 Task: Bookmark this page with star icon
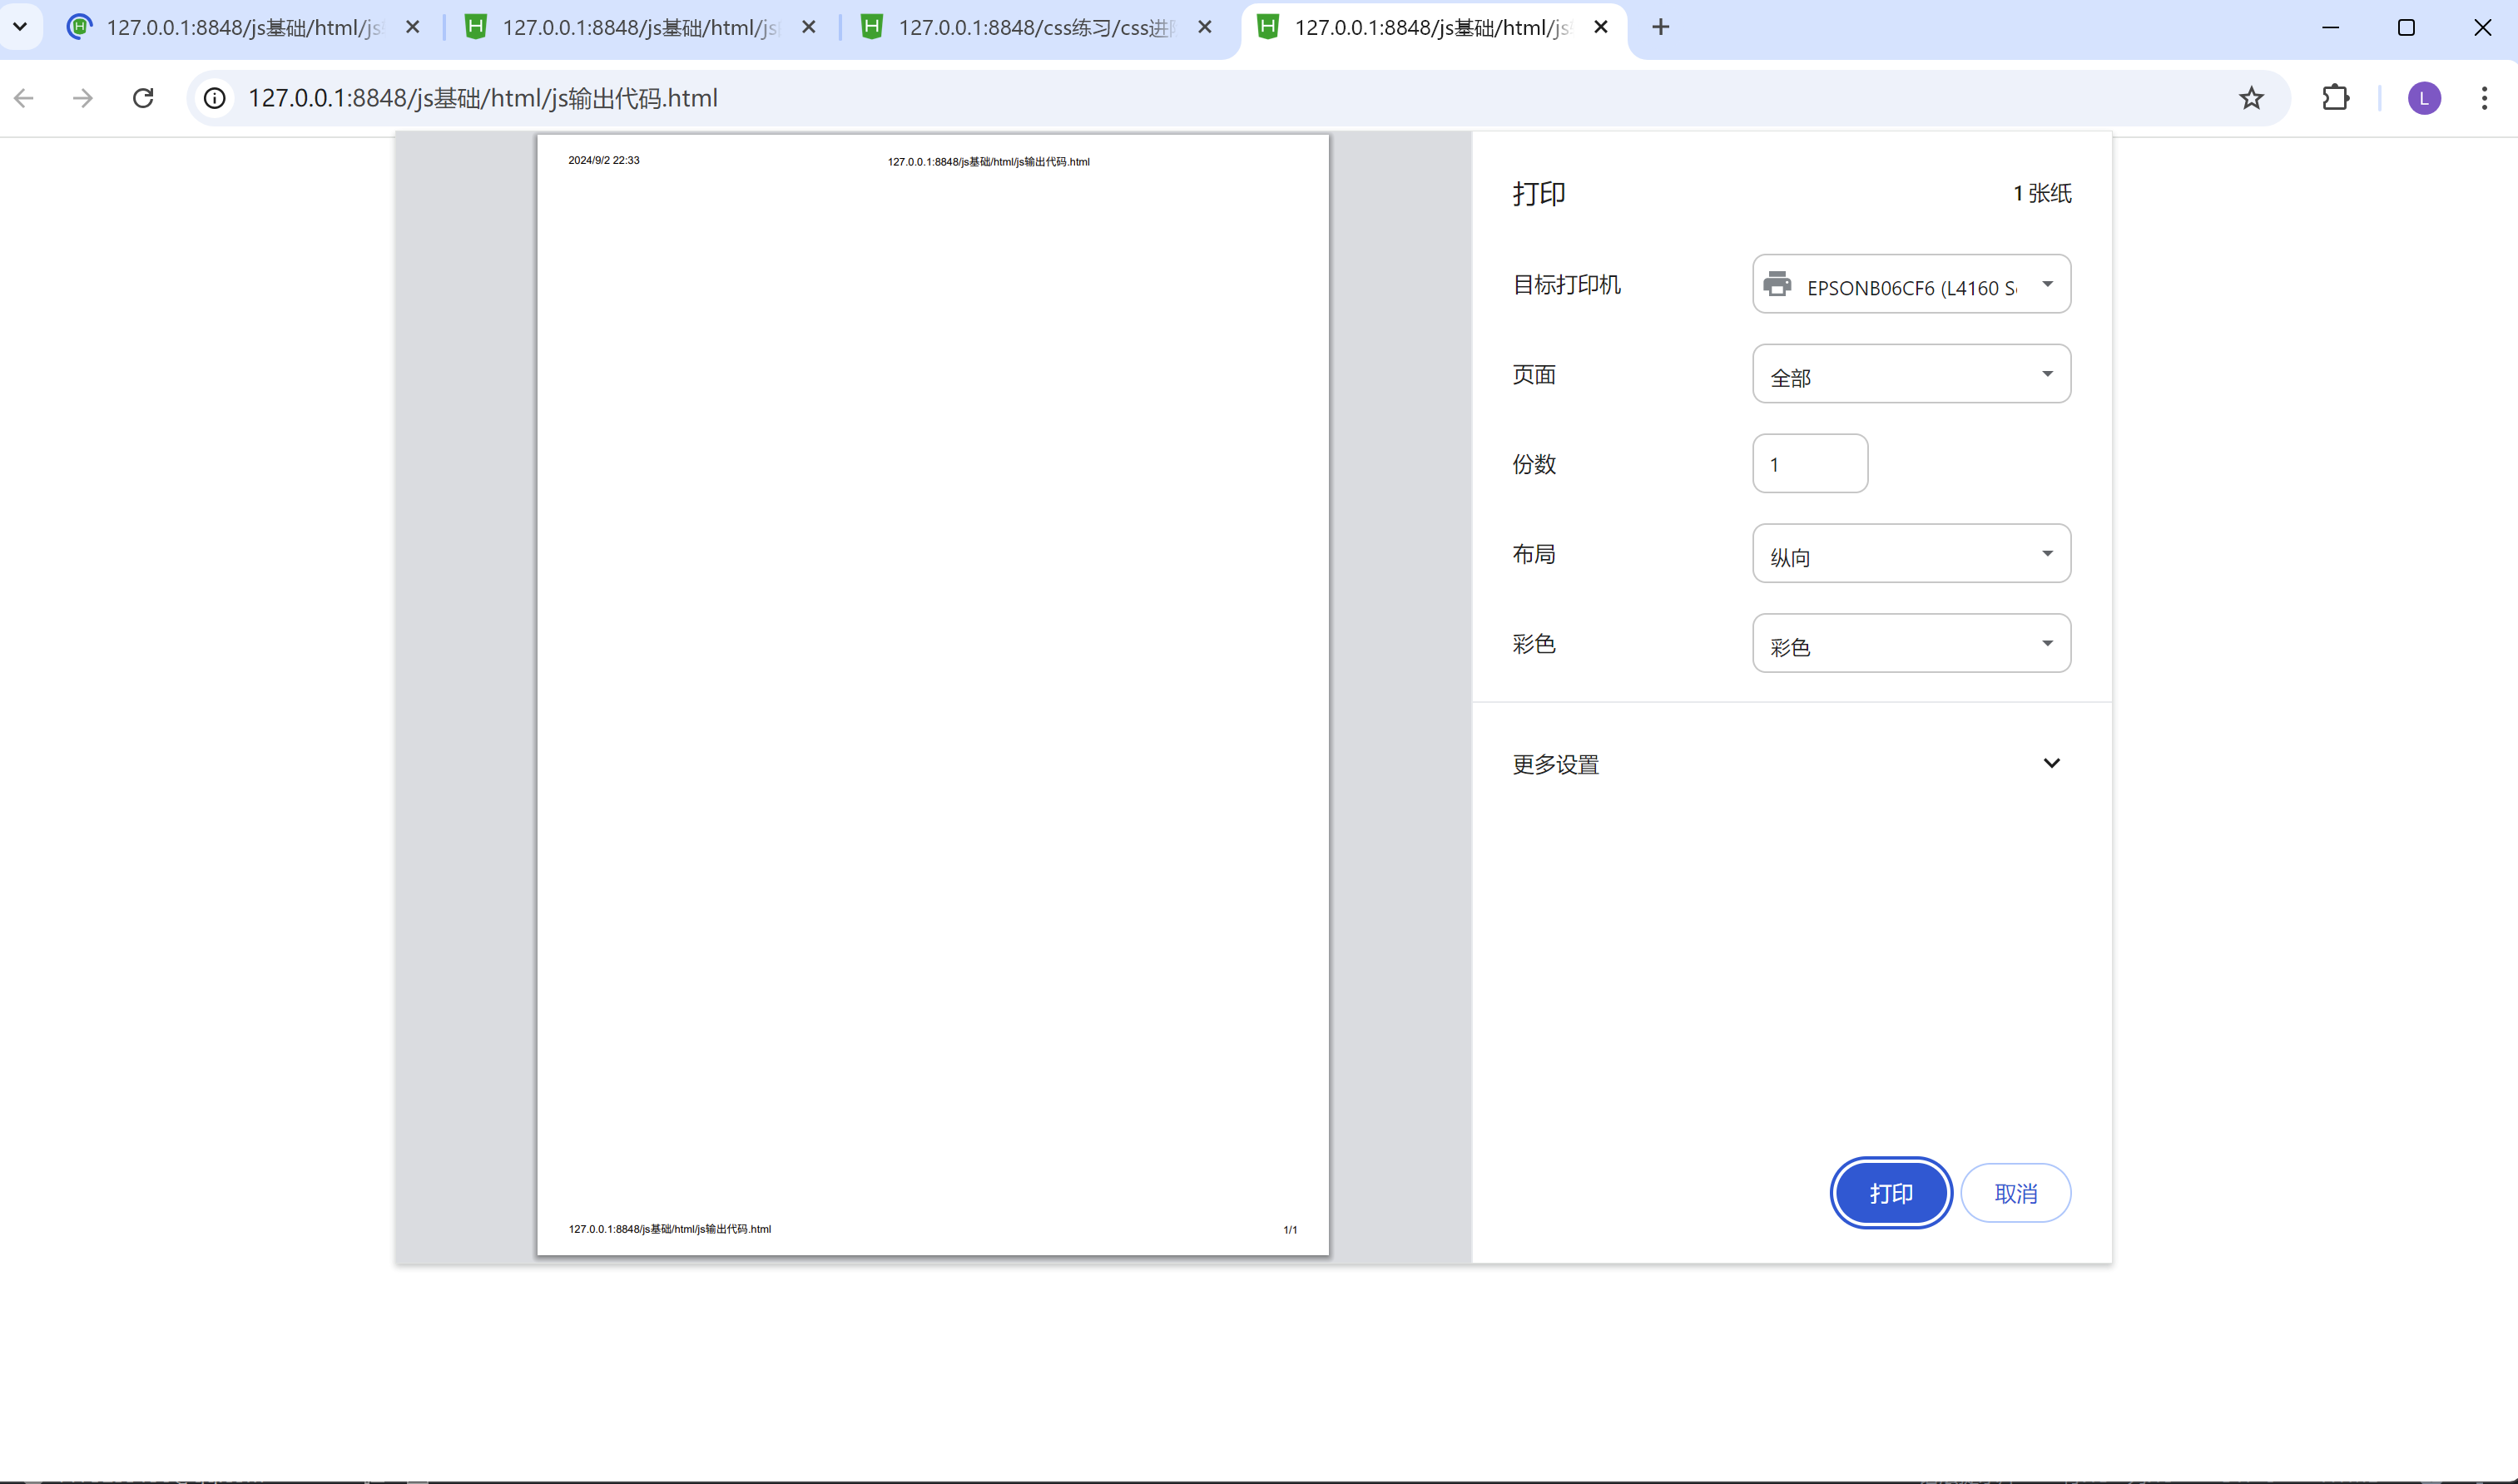point(2251,98)
